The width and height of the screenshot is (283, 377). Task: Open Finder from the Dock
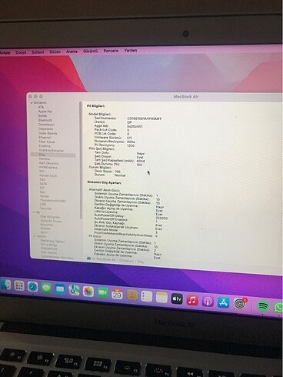[x=5, y=285]
